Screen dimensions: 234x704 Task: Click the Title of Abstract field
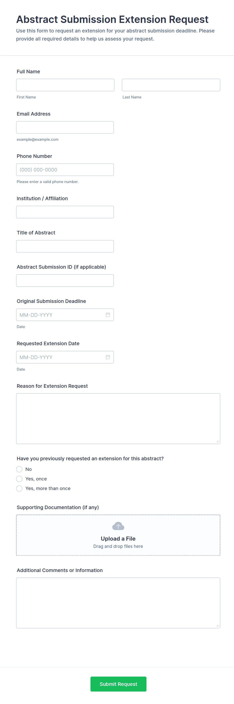(65, 246)
